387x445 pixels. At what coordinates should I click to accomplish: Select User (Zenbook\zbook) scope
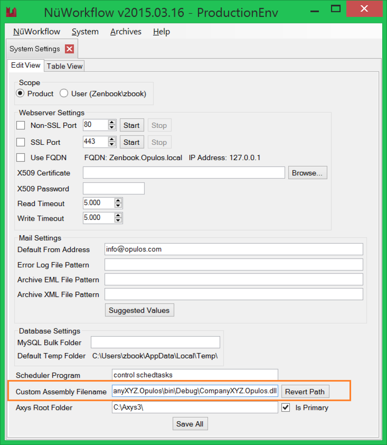[64, 93]
